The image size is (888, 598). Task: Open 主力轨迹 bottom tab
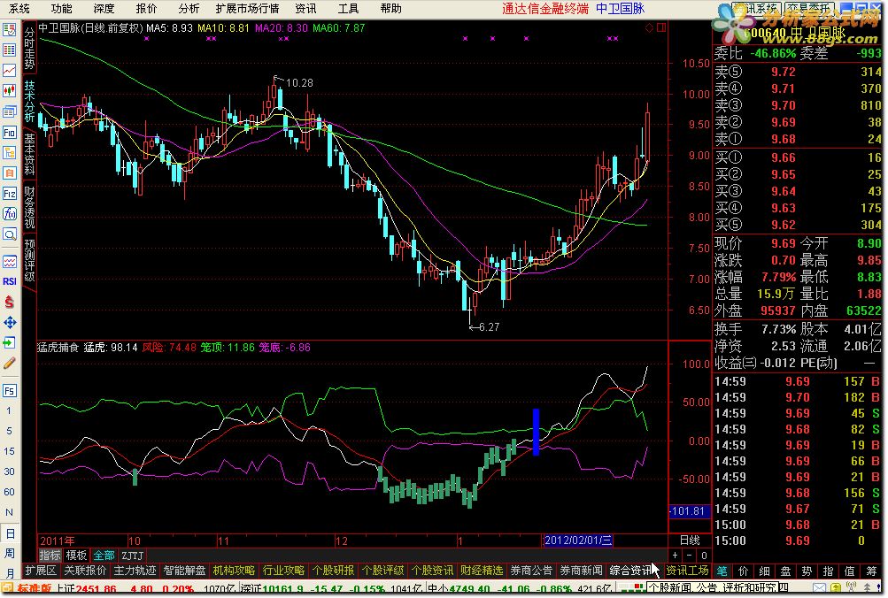point(135,571)
